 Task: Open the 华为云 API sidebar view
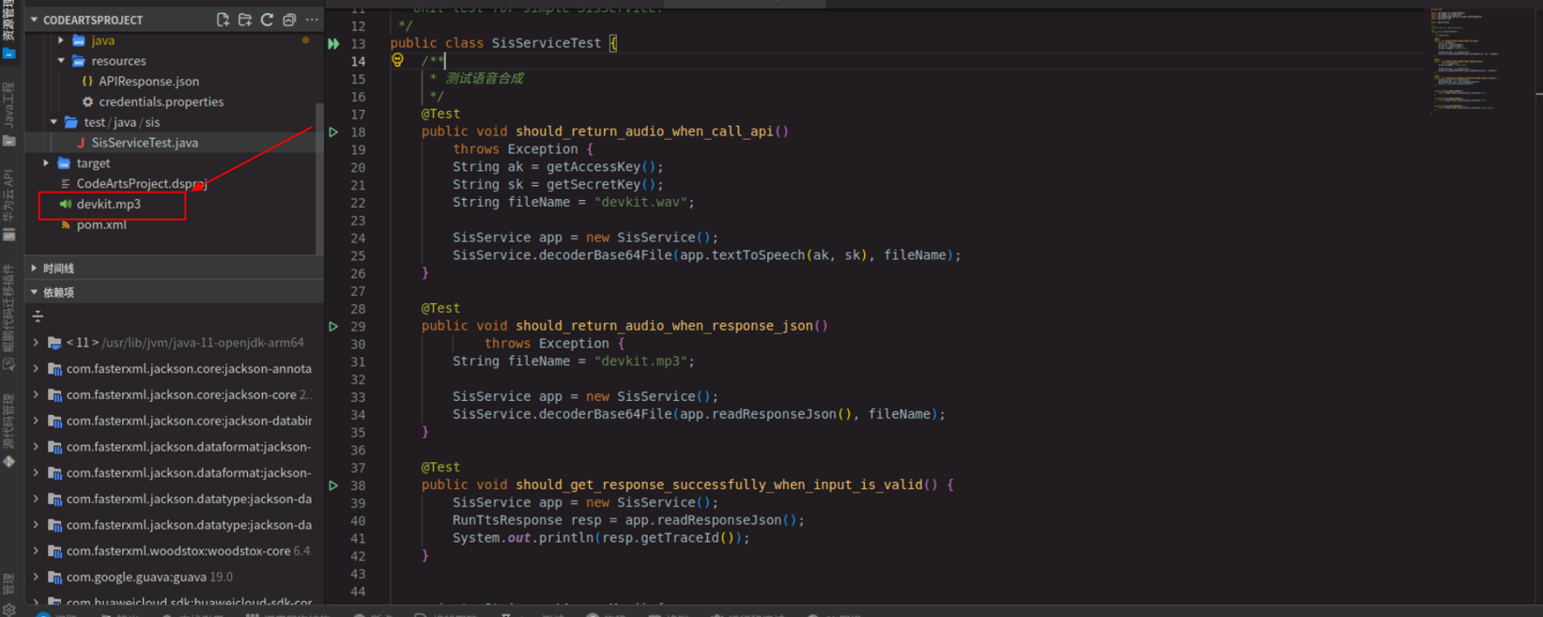tap(8, 204)
